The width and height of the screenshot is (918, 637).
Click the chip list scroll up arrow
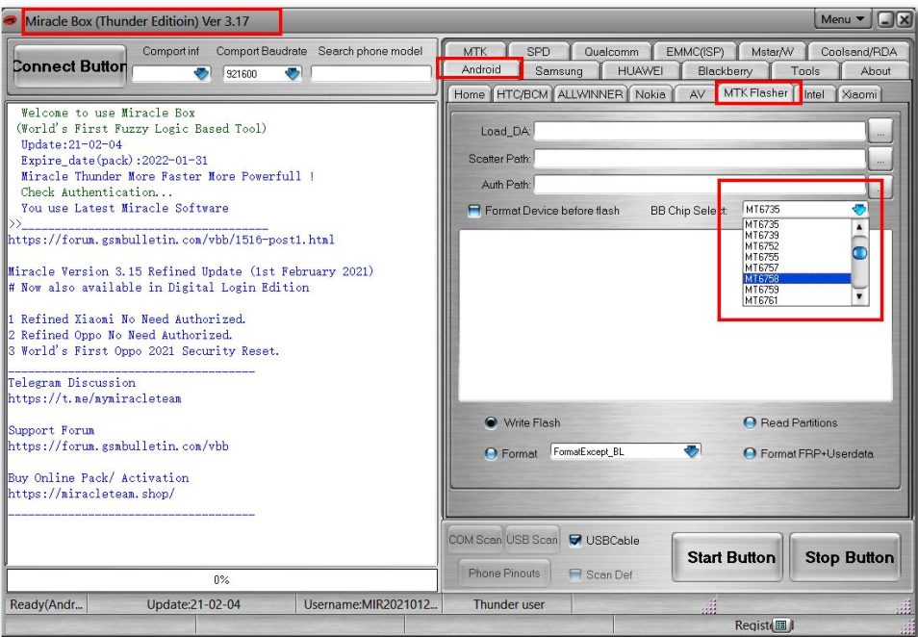click(859, 227)
